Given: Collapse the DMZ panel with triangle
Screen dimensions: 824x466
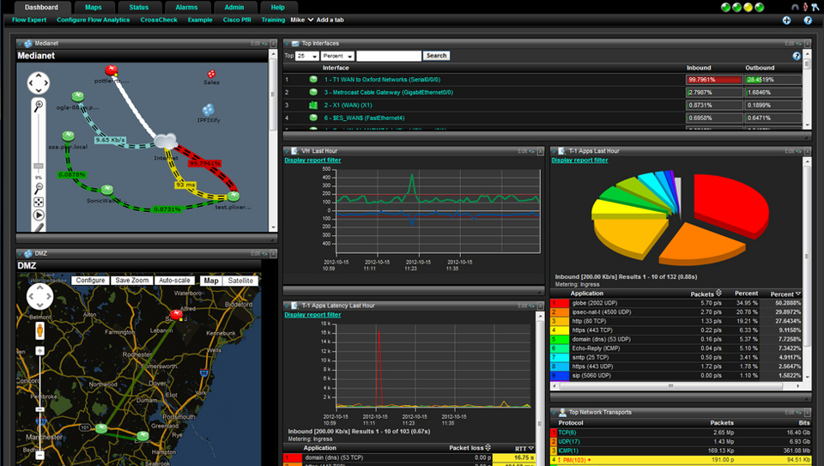Looking at the screenshot, I should [x=20, y=254].
